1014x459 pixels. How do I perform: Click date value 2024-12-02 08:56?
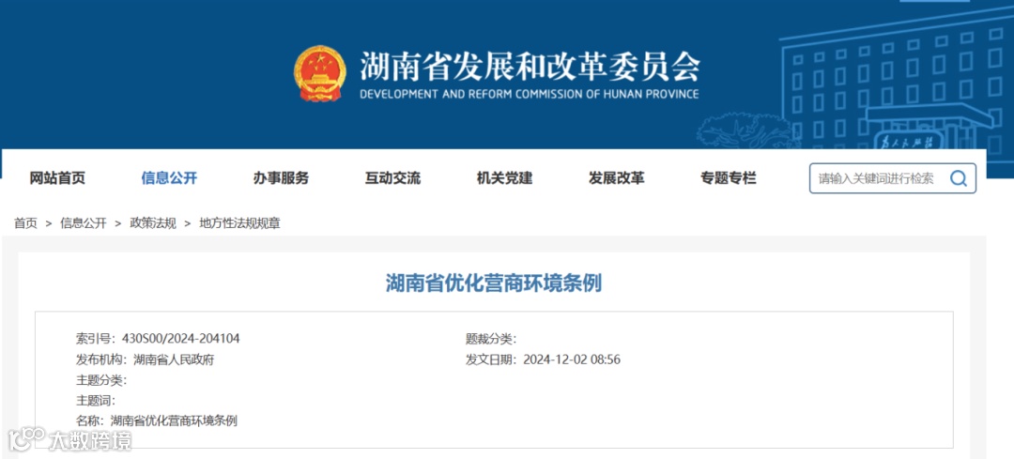pos(572,360)
